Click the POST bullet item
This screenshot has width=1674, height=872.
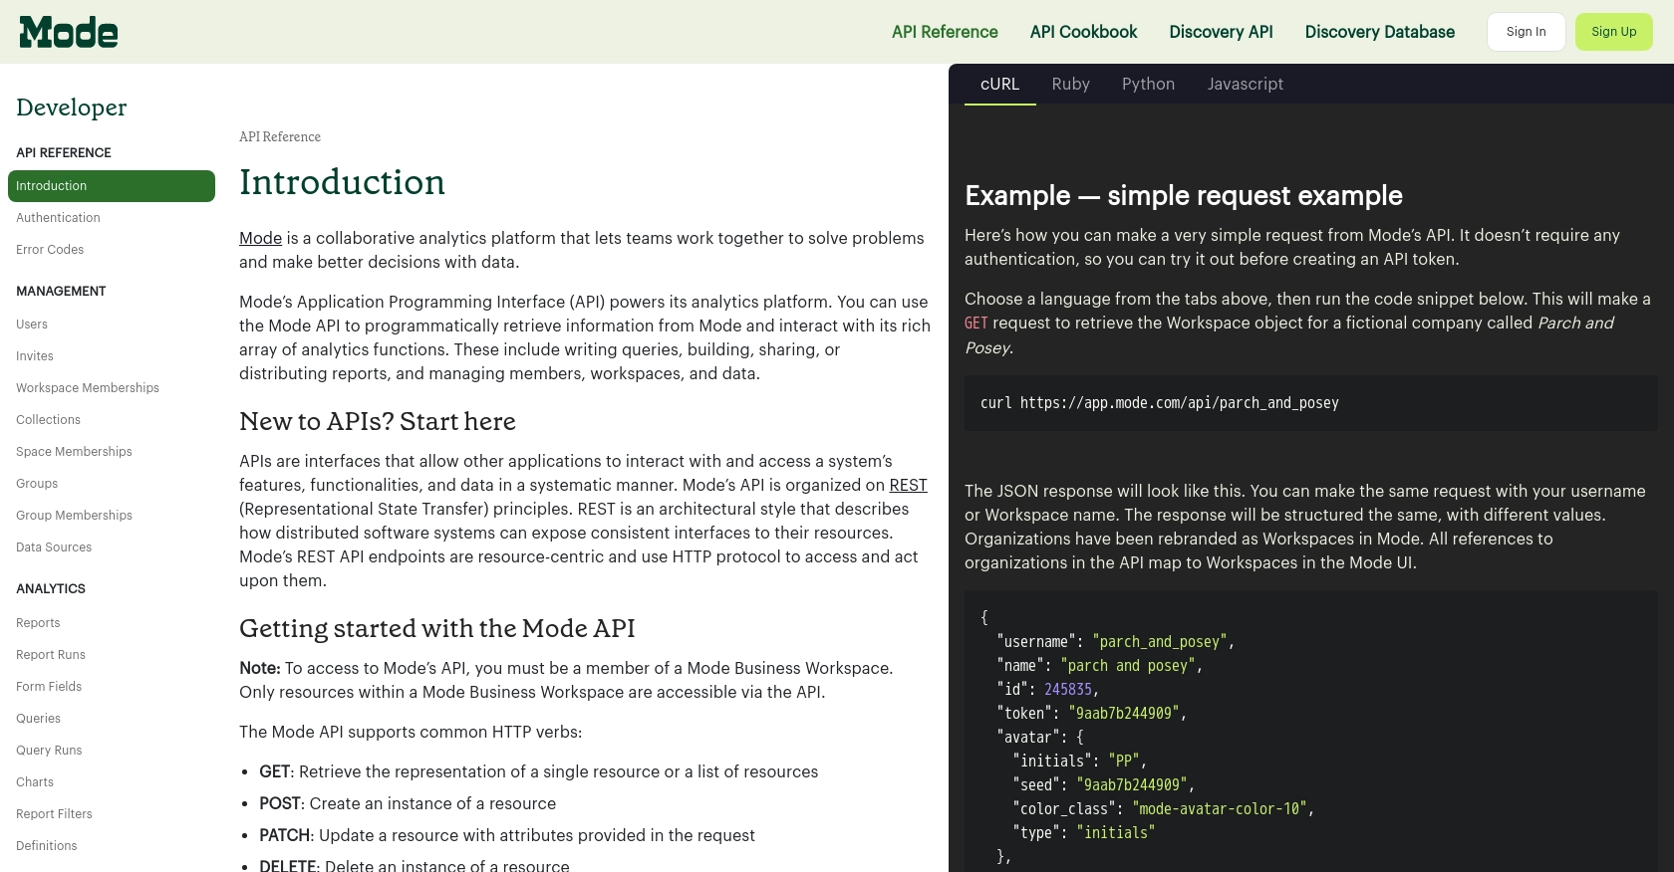[408, 803]
